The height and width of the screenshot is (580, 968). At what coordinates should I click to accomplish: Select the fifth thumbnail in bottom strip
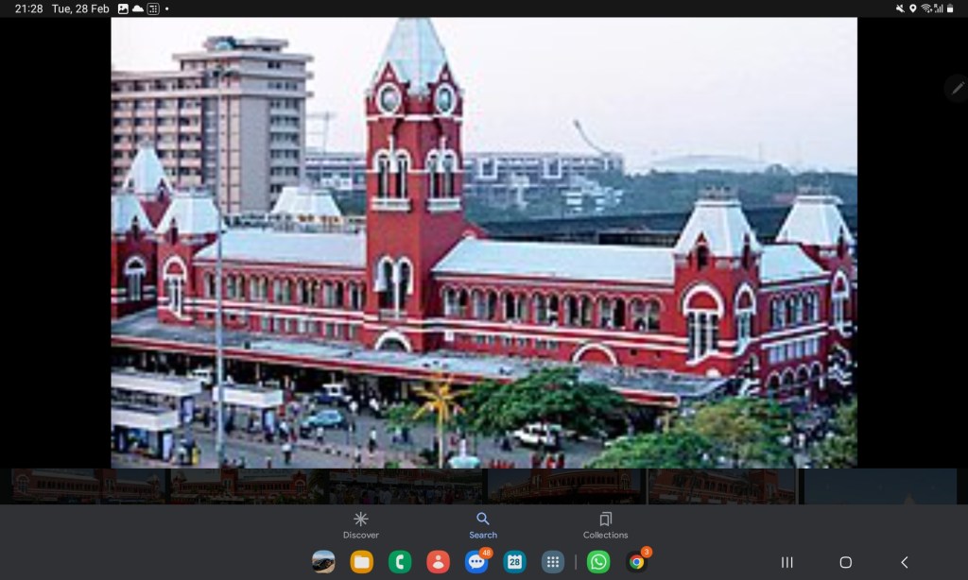point(722,486)
